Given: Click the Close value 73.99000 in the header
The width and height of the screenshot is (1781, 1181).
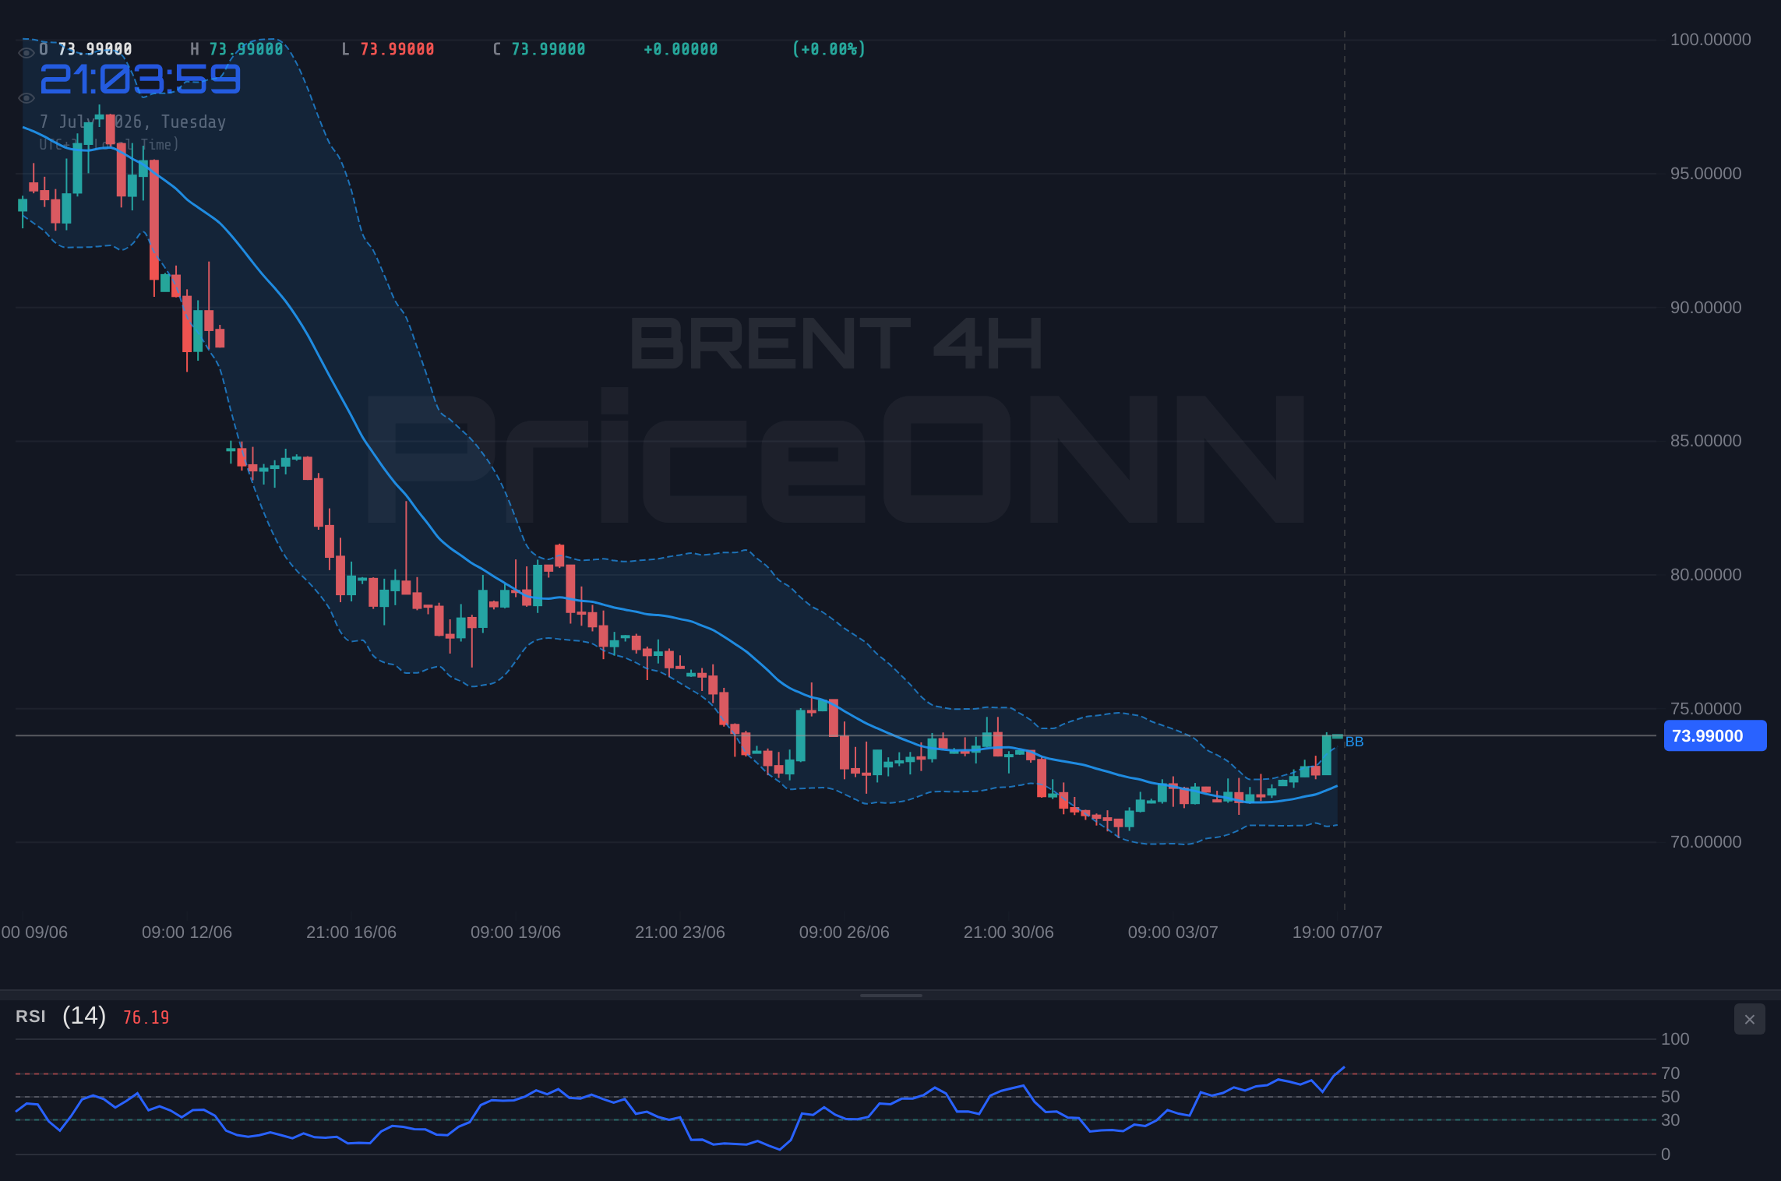Looking at the screenshot, I should pos(548,49).
